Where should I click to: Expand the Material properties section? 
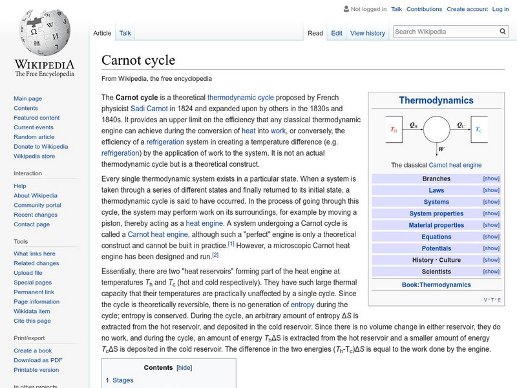(491, 225)
